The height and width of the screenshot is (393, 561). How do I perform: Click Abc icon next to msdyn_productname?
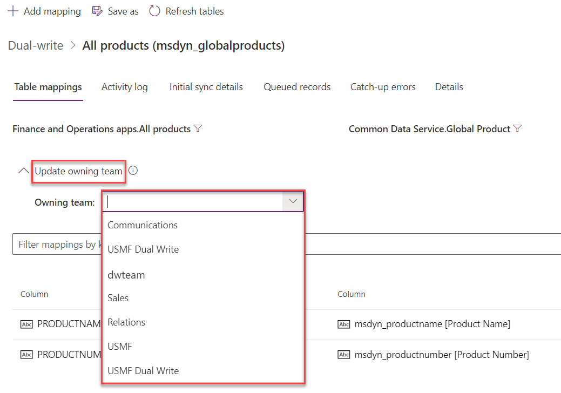(x=344, y=324)
